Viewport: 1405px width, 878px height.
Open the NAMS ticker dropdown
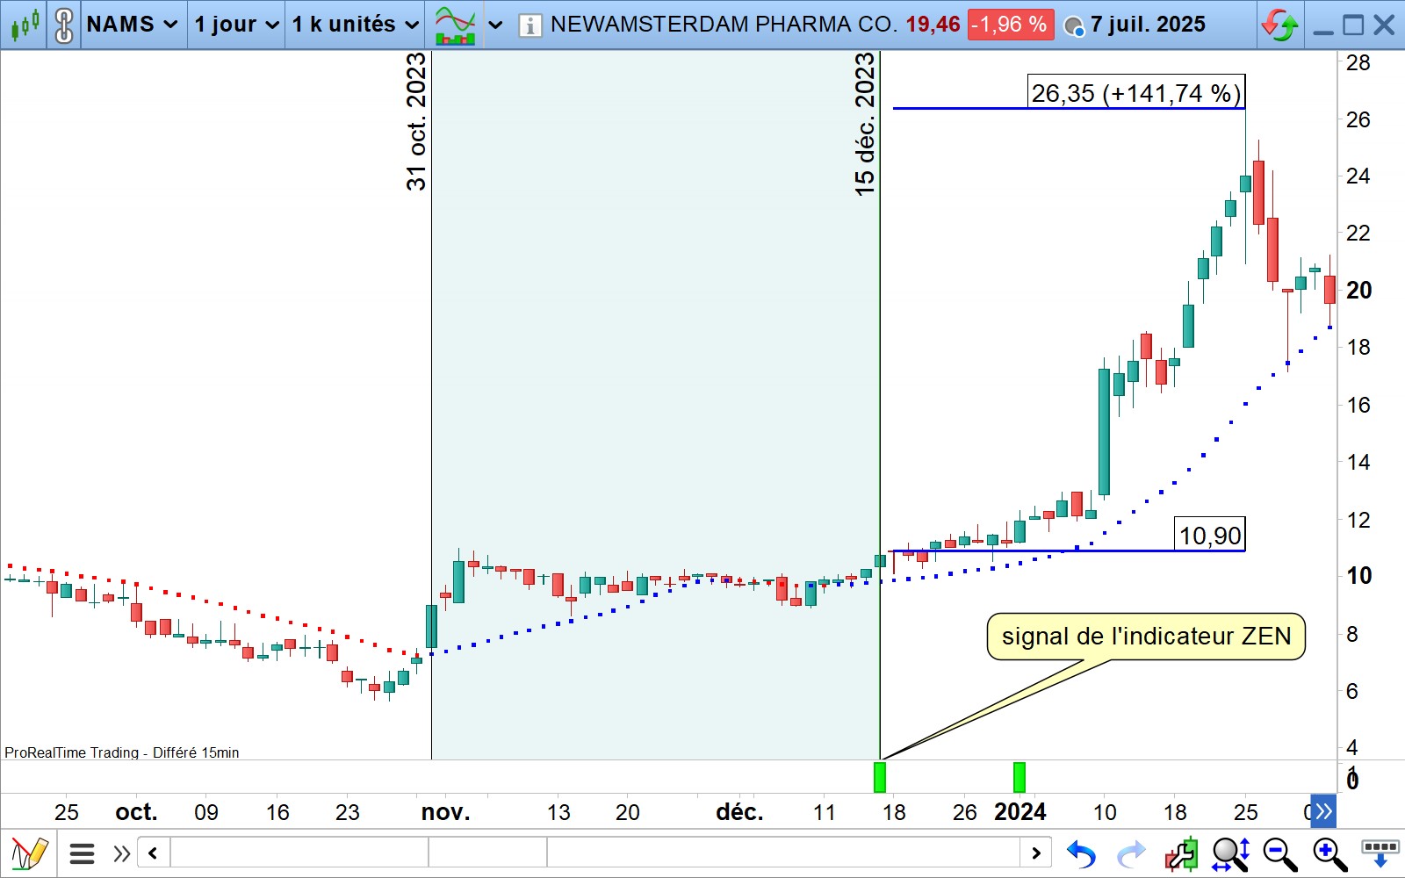click(133, 25)
